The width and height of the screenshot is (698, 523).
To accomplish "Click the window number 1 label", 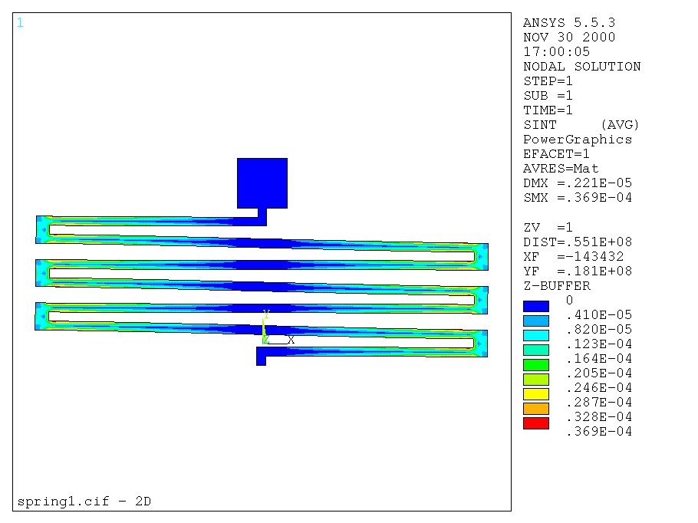I will 20,23.
